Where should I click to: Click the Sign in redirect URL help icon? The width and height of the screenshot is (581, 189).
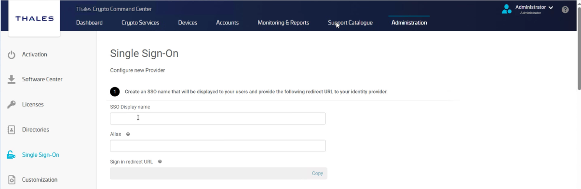pos(160,162)
